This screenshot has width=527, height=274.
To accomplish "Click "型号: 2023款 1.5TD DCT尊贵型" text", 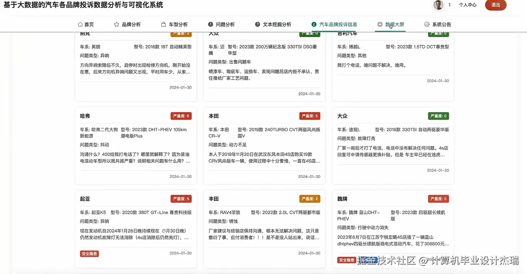I will click(417, 47).
